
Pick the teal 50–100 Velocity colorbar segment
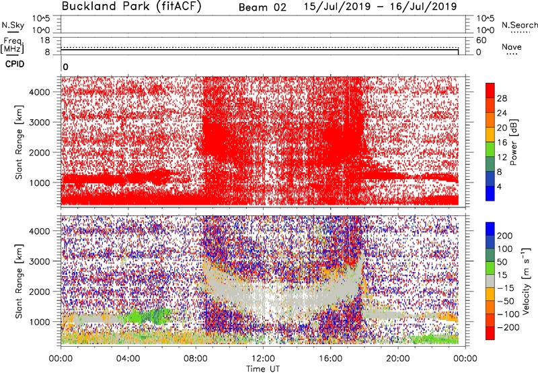[490, 255]
